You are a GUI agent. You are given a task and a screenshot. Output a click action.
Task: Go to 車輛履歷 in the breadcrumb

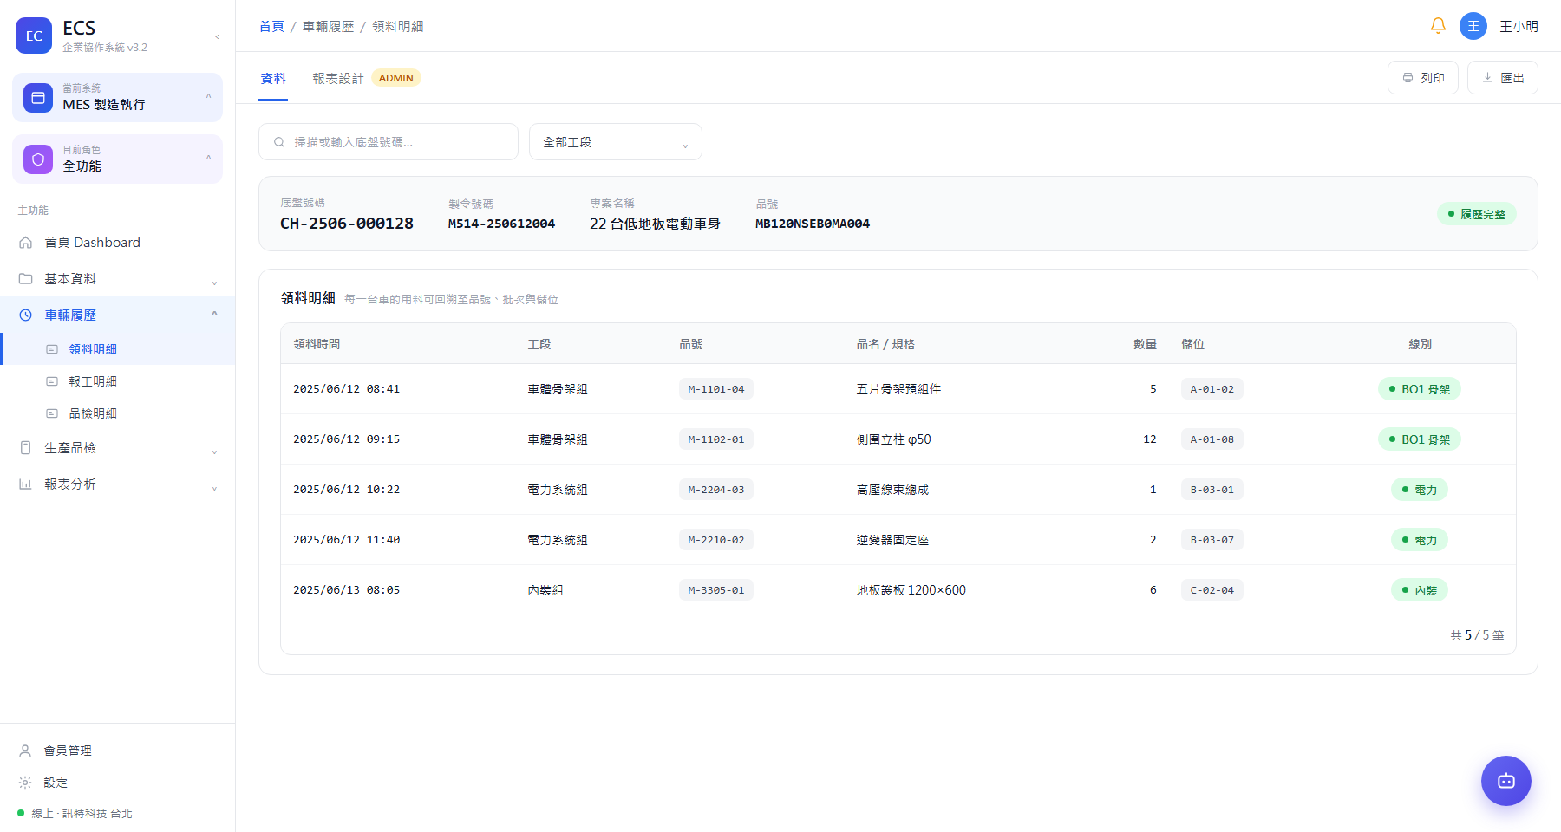coord(329,27)
